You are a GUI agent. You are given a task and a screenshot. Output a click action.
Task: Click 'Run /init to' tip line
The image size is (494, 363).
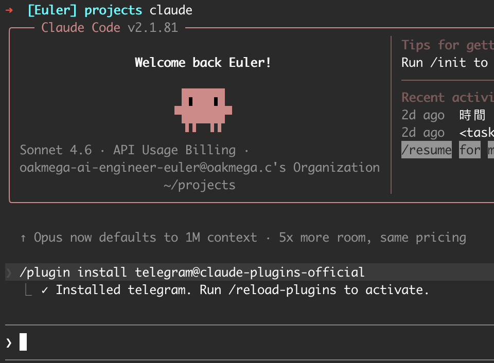445,62
